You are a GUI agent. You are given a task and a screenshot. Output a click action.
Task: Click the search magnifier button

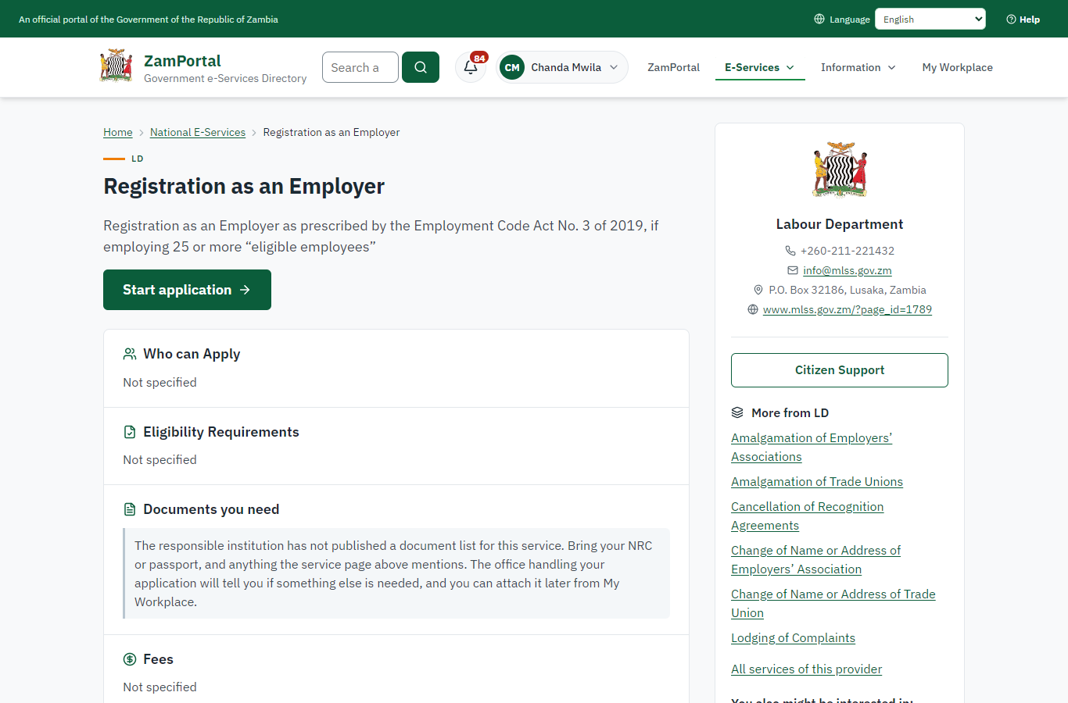point(421,67)
